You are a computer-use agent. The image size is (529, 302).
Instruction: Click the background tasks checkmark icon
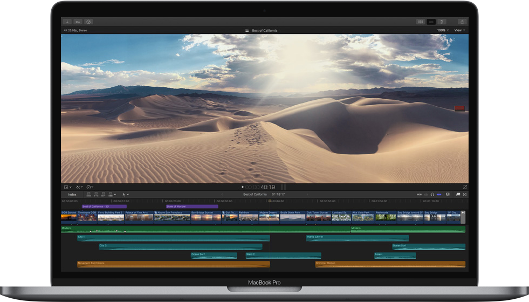89,22
